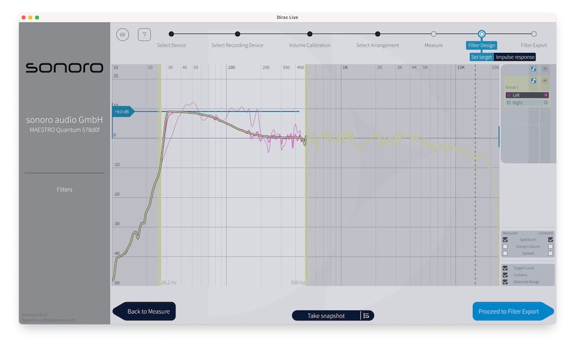
Task: Go to Select Arrangement step
Action: coord(377,34)
